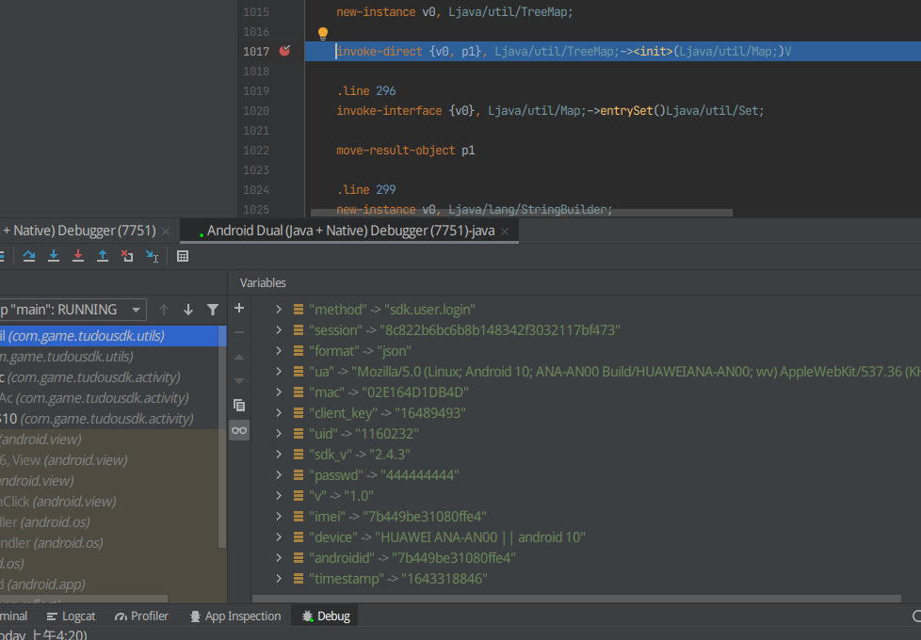Expand the "device" variable entry

279,536
